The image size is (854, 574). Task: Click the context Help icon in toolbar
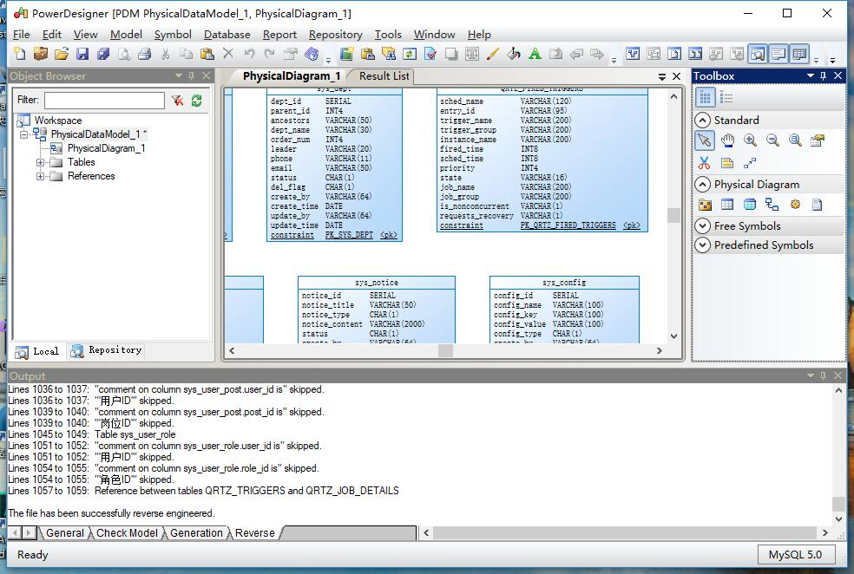312,54
